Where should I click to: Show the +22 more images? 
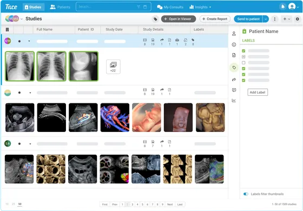coord(113,67)
